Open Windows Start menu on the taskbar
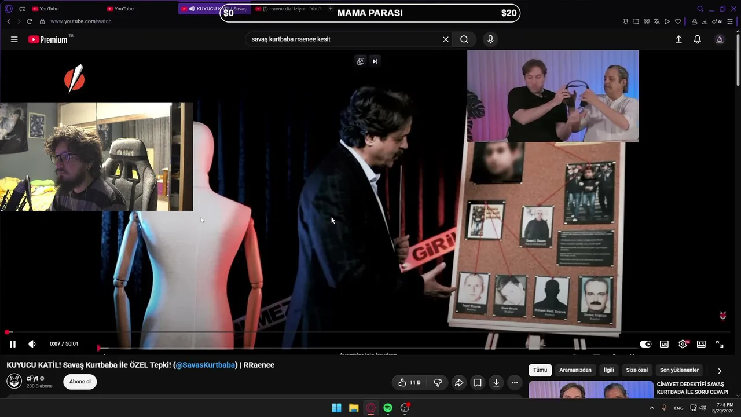This screenshot has height=417, width=741. (x=336, y=408)
